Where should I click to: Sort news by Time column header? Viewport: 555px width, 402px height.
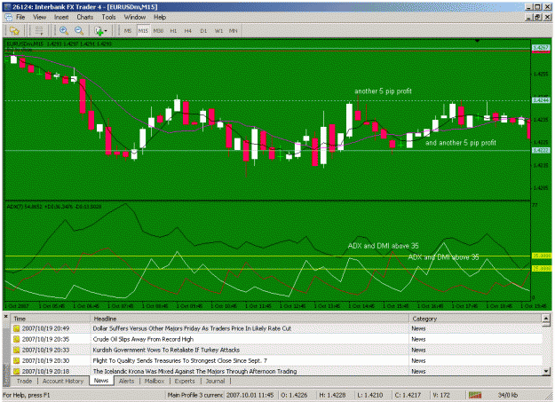click(x=51, y=319)
